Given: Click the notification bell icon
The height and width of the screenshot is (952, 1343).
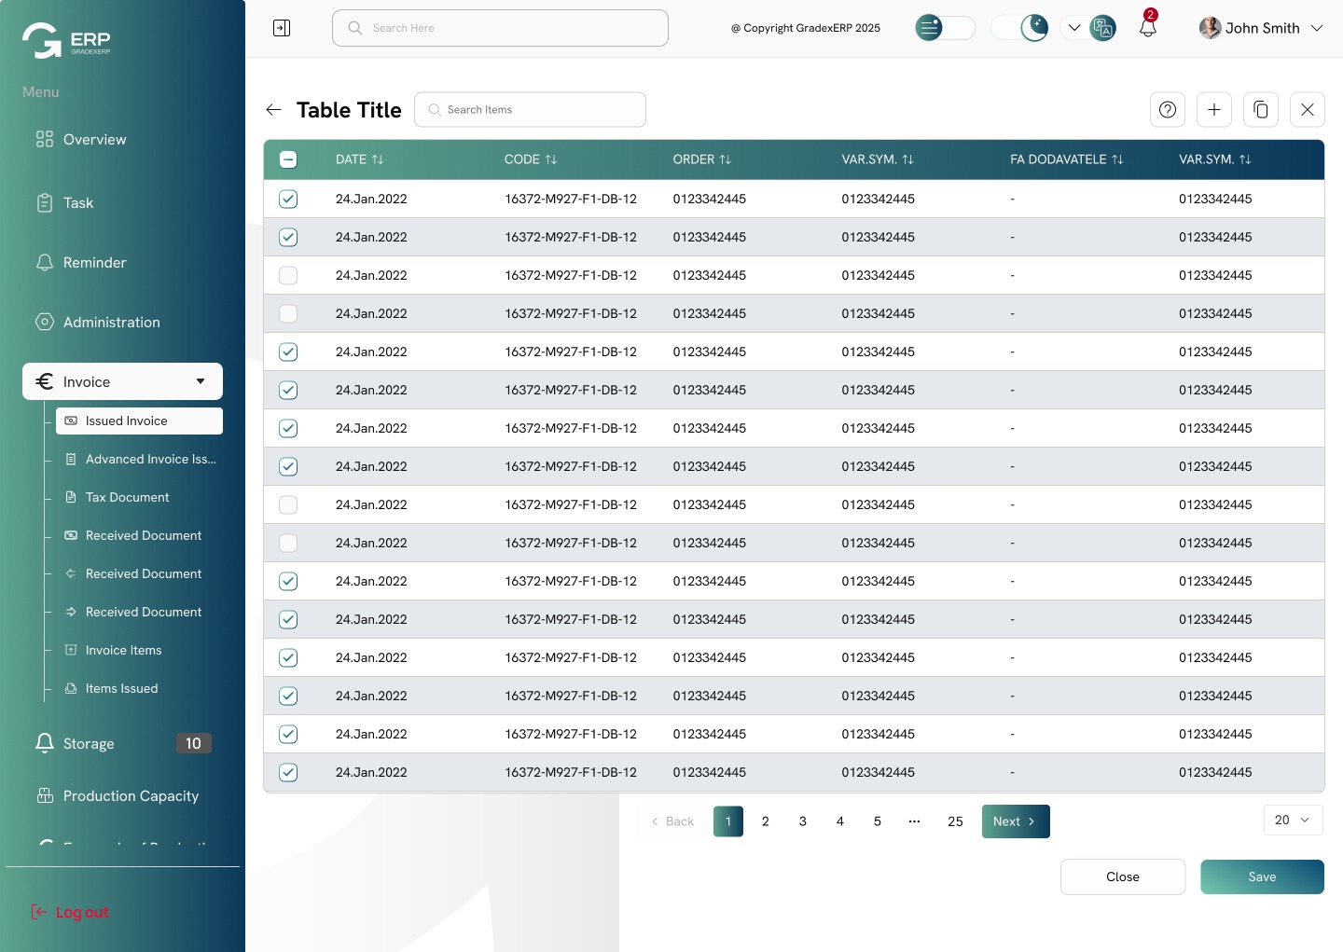Looking at the screenshot, I should (x=1148, y=28).
